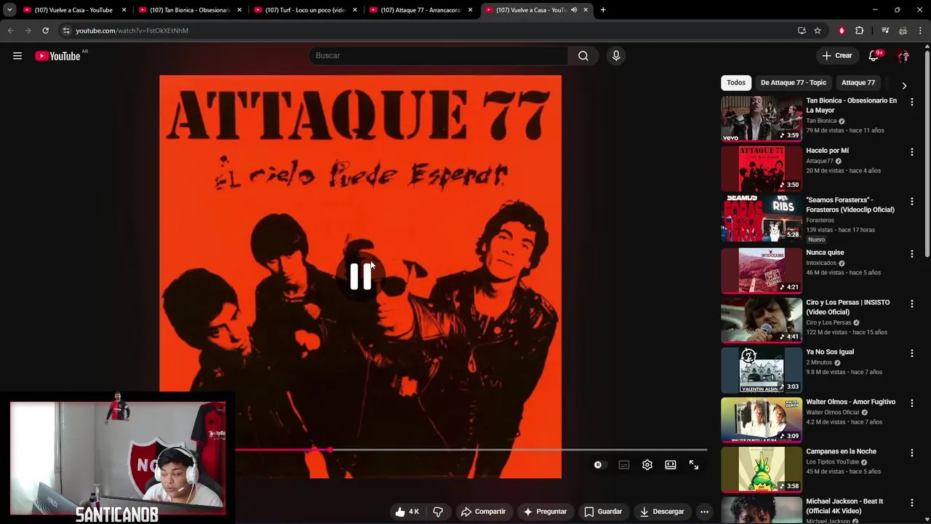931x524 pixels.
Task: Open more actions ellipsis below the video
Action: tap(704, 512)
